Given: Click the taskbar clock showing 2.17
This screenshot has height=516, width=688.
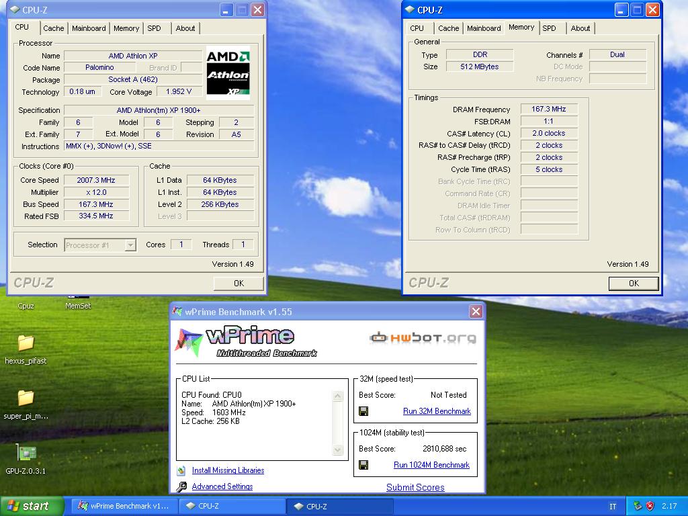Looking at the screenshot, I should [669, 506].
